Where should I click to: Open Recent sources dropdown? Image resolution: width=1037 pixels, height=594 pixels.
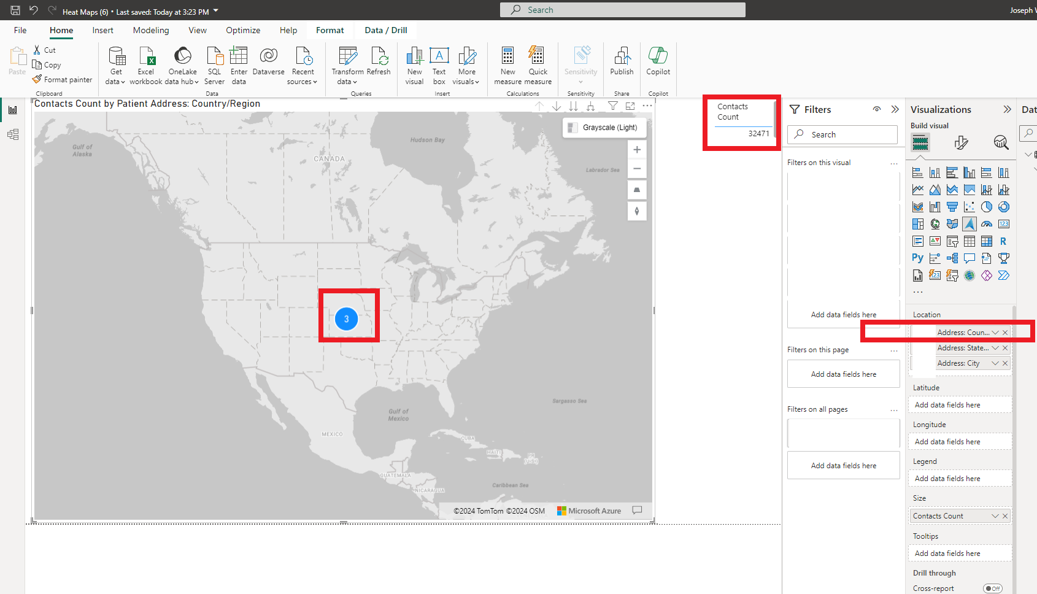(303, 66)
